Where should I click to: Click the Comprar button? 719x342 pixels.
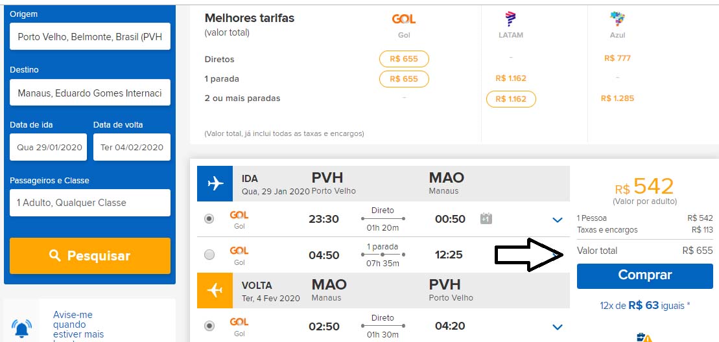click(x=644, y=275)
